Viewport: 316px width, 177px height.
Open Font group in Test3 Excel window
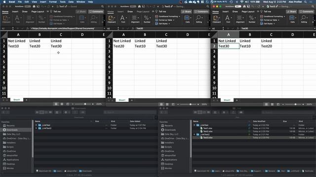tap(228, 19)
